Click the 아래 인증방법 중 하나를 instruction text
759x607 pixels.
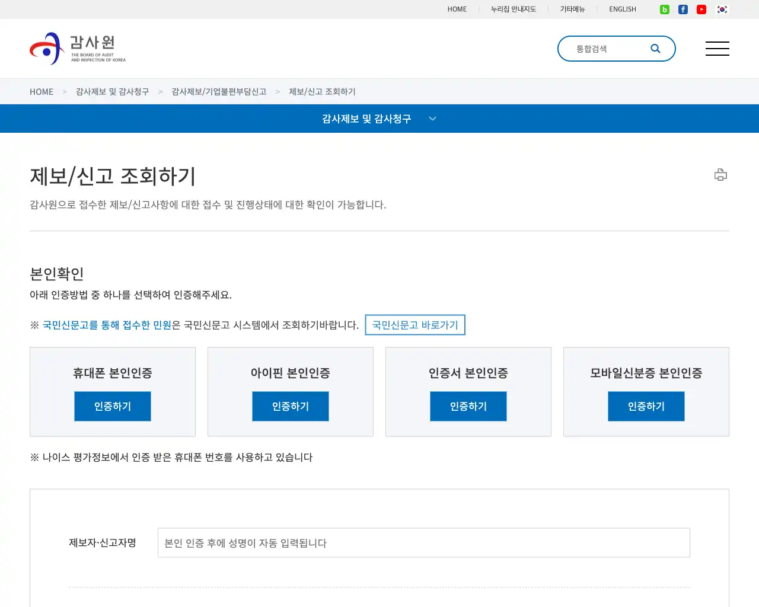point(131,295)
